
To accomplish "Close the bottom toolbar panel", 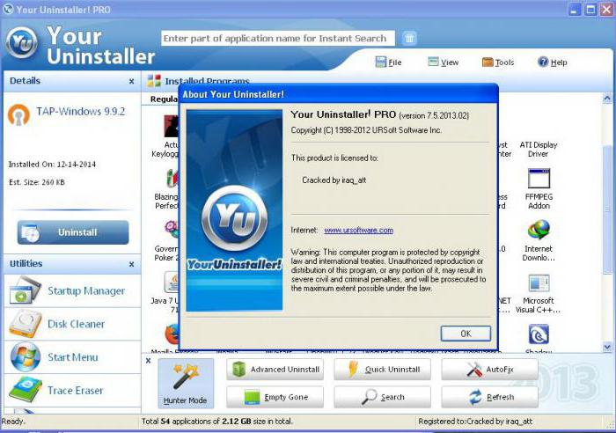I will (x=148, y=360).
